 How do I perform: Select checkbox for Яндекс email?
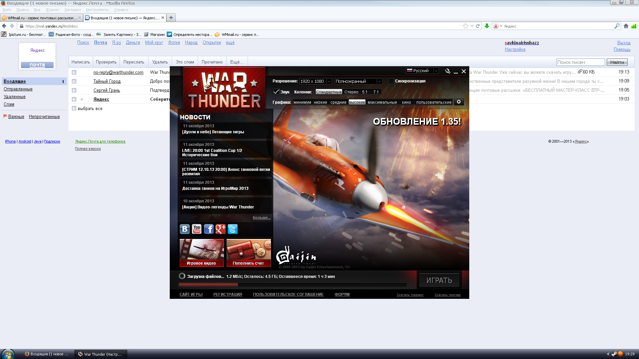pos(74,99)
